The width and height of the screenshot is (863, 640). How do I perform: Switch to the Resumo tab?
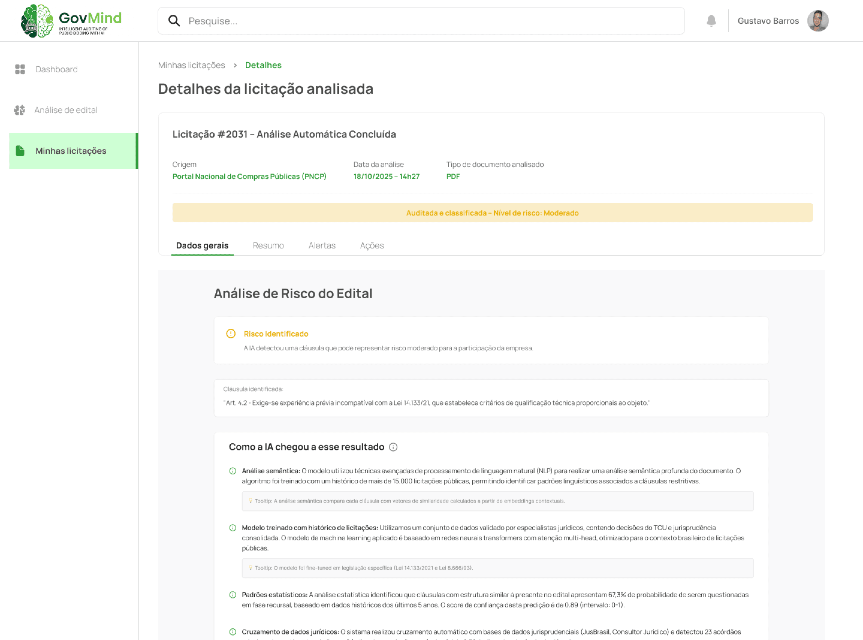tap(268, 246)
